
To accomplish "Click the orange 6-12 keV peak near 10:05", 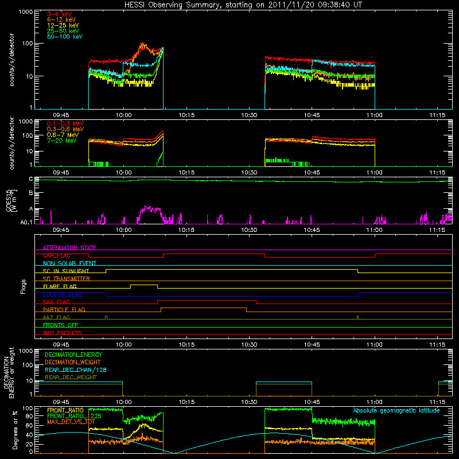I will 143,45.
